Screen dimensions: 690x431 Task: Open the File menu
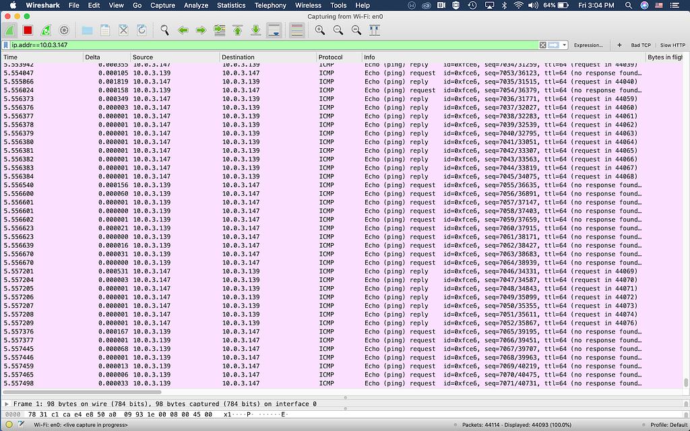pos(74,5)
